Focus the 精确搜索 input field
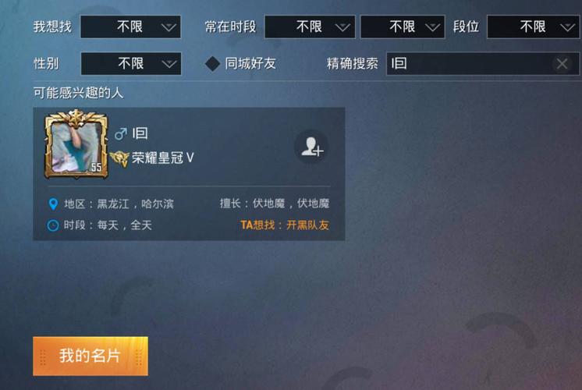 (482, 64)
